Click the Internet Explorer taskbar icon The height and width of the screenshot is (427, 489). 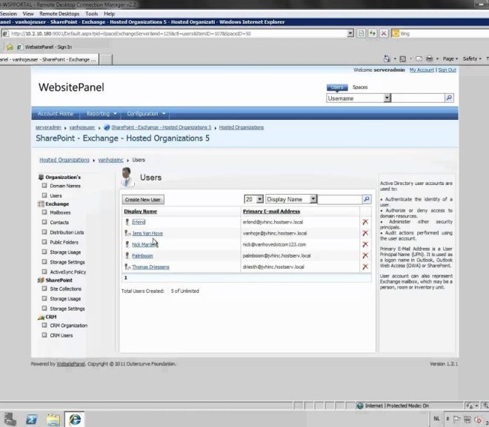point(75,419)
